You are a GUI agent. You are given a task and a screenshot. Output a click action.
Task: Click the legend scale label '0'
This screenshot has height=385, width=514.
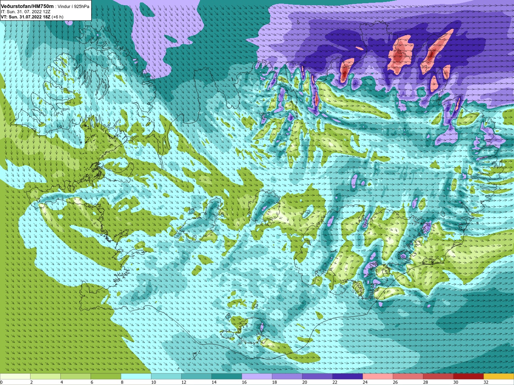pyautogui.click(x=1, y=382)
